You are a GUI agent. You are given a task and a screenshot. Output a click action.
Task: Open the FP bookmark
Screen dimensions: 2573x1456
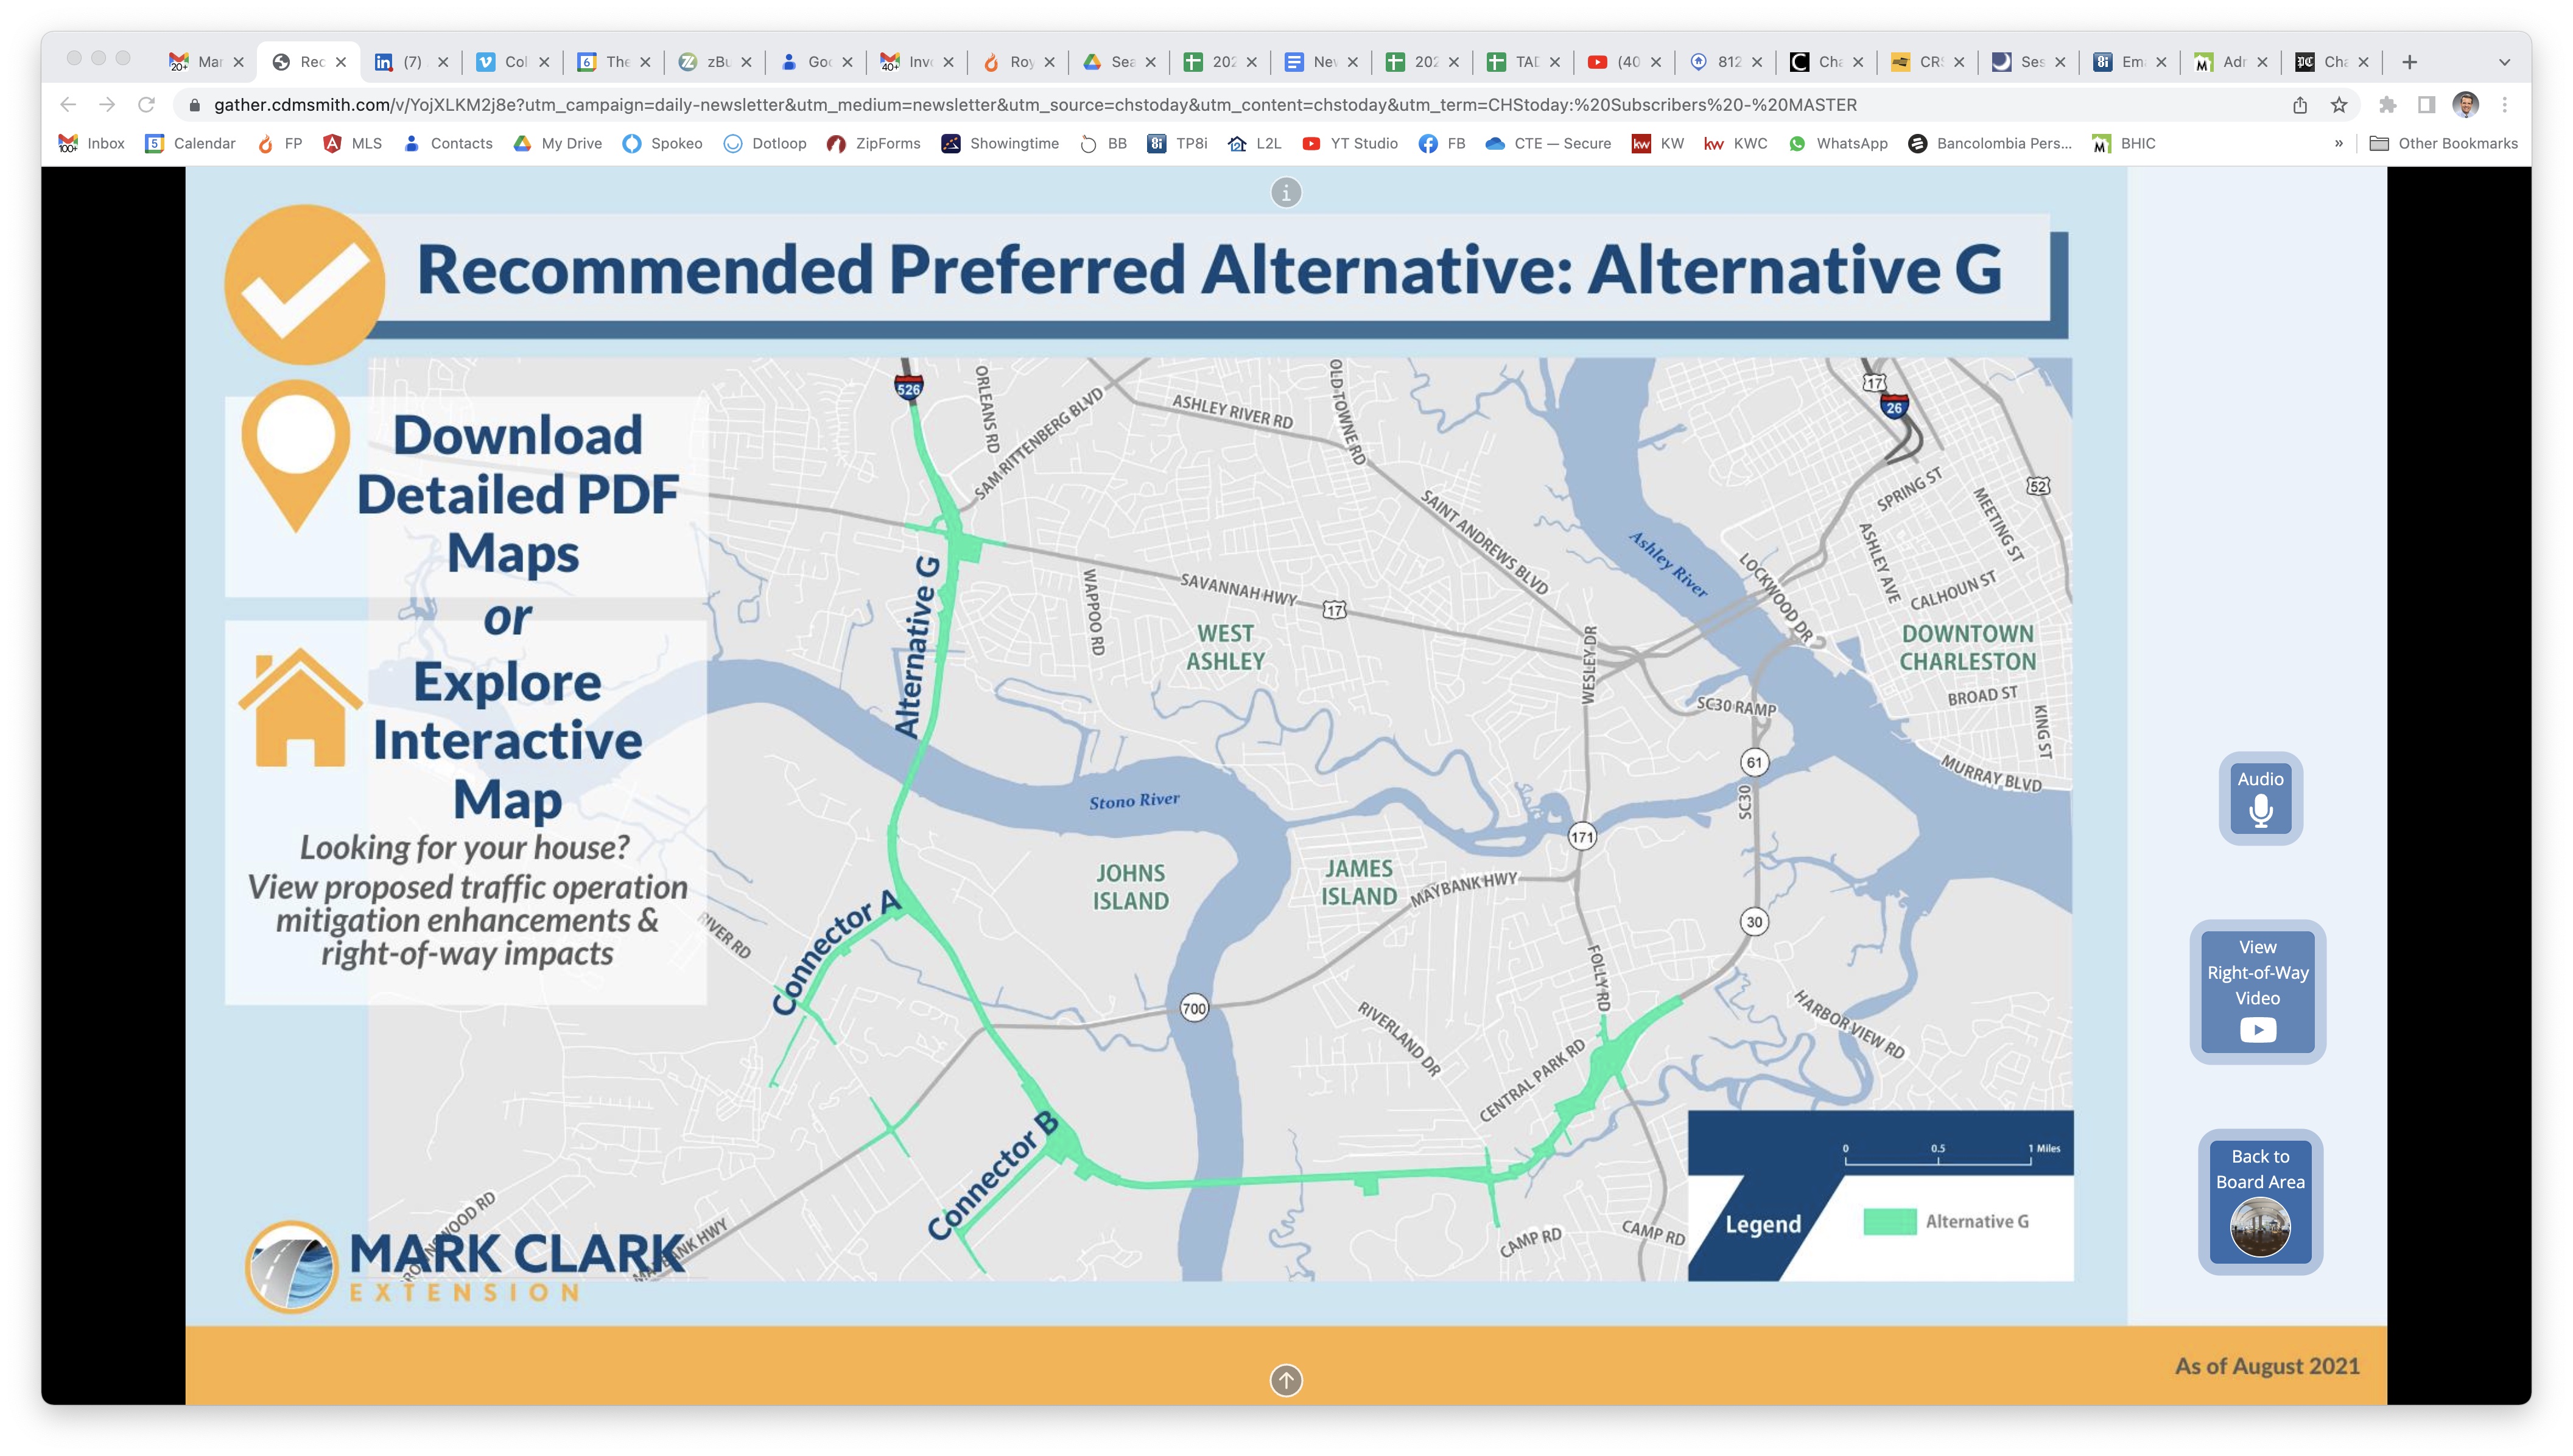279,144
